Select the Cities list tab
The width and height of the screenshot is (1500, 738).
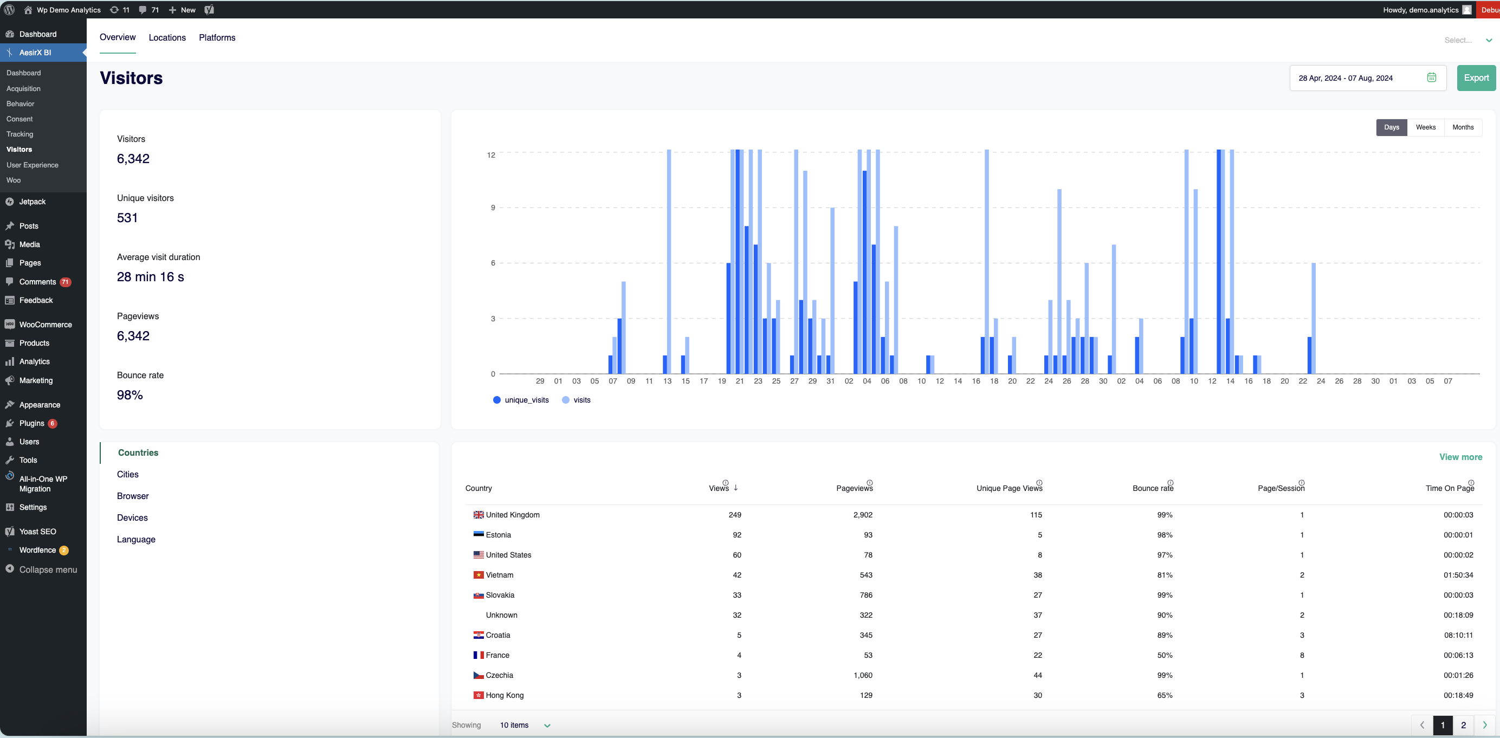tap(127, 474)
